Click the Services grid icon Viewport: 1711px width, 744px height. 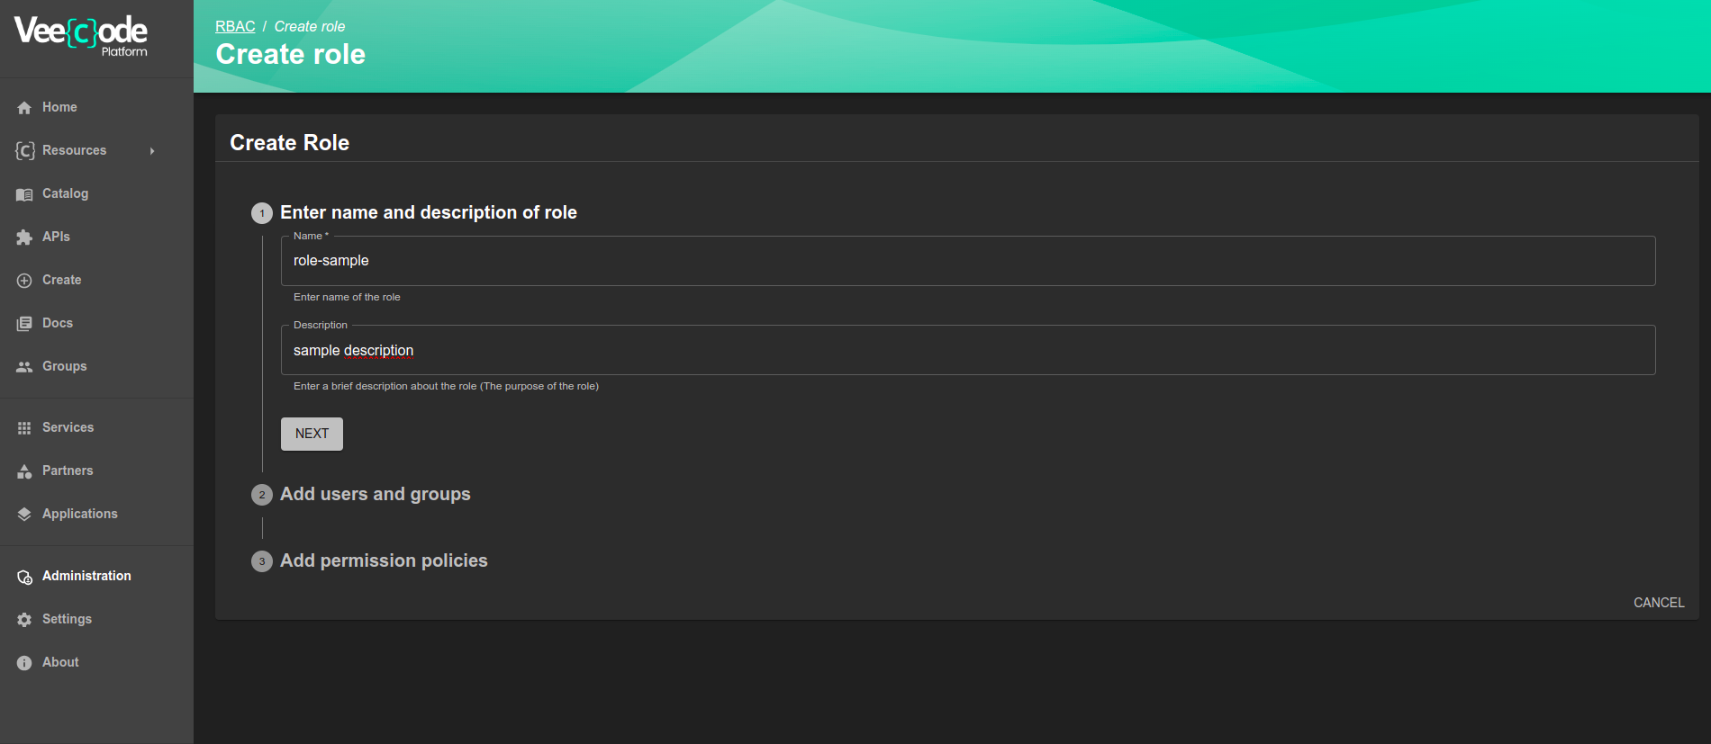click(x=24, y=428)
